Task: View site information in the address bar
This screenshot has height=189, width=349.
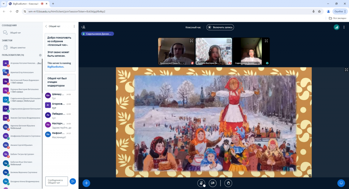Action: [x=25, y=11]
